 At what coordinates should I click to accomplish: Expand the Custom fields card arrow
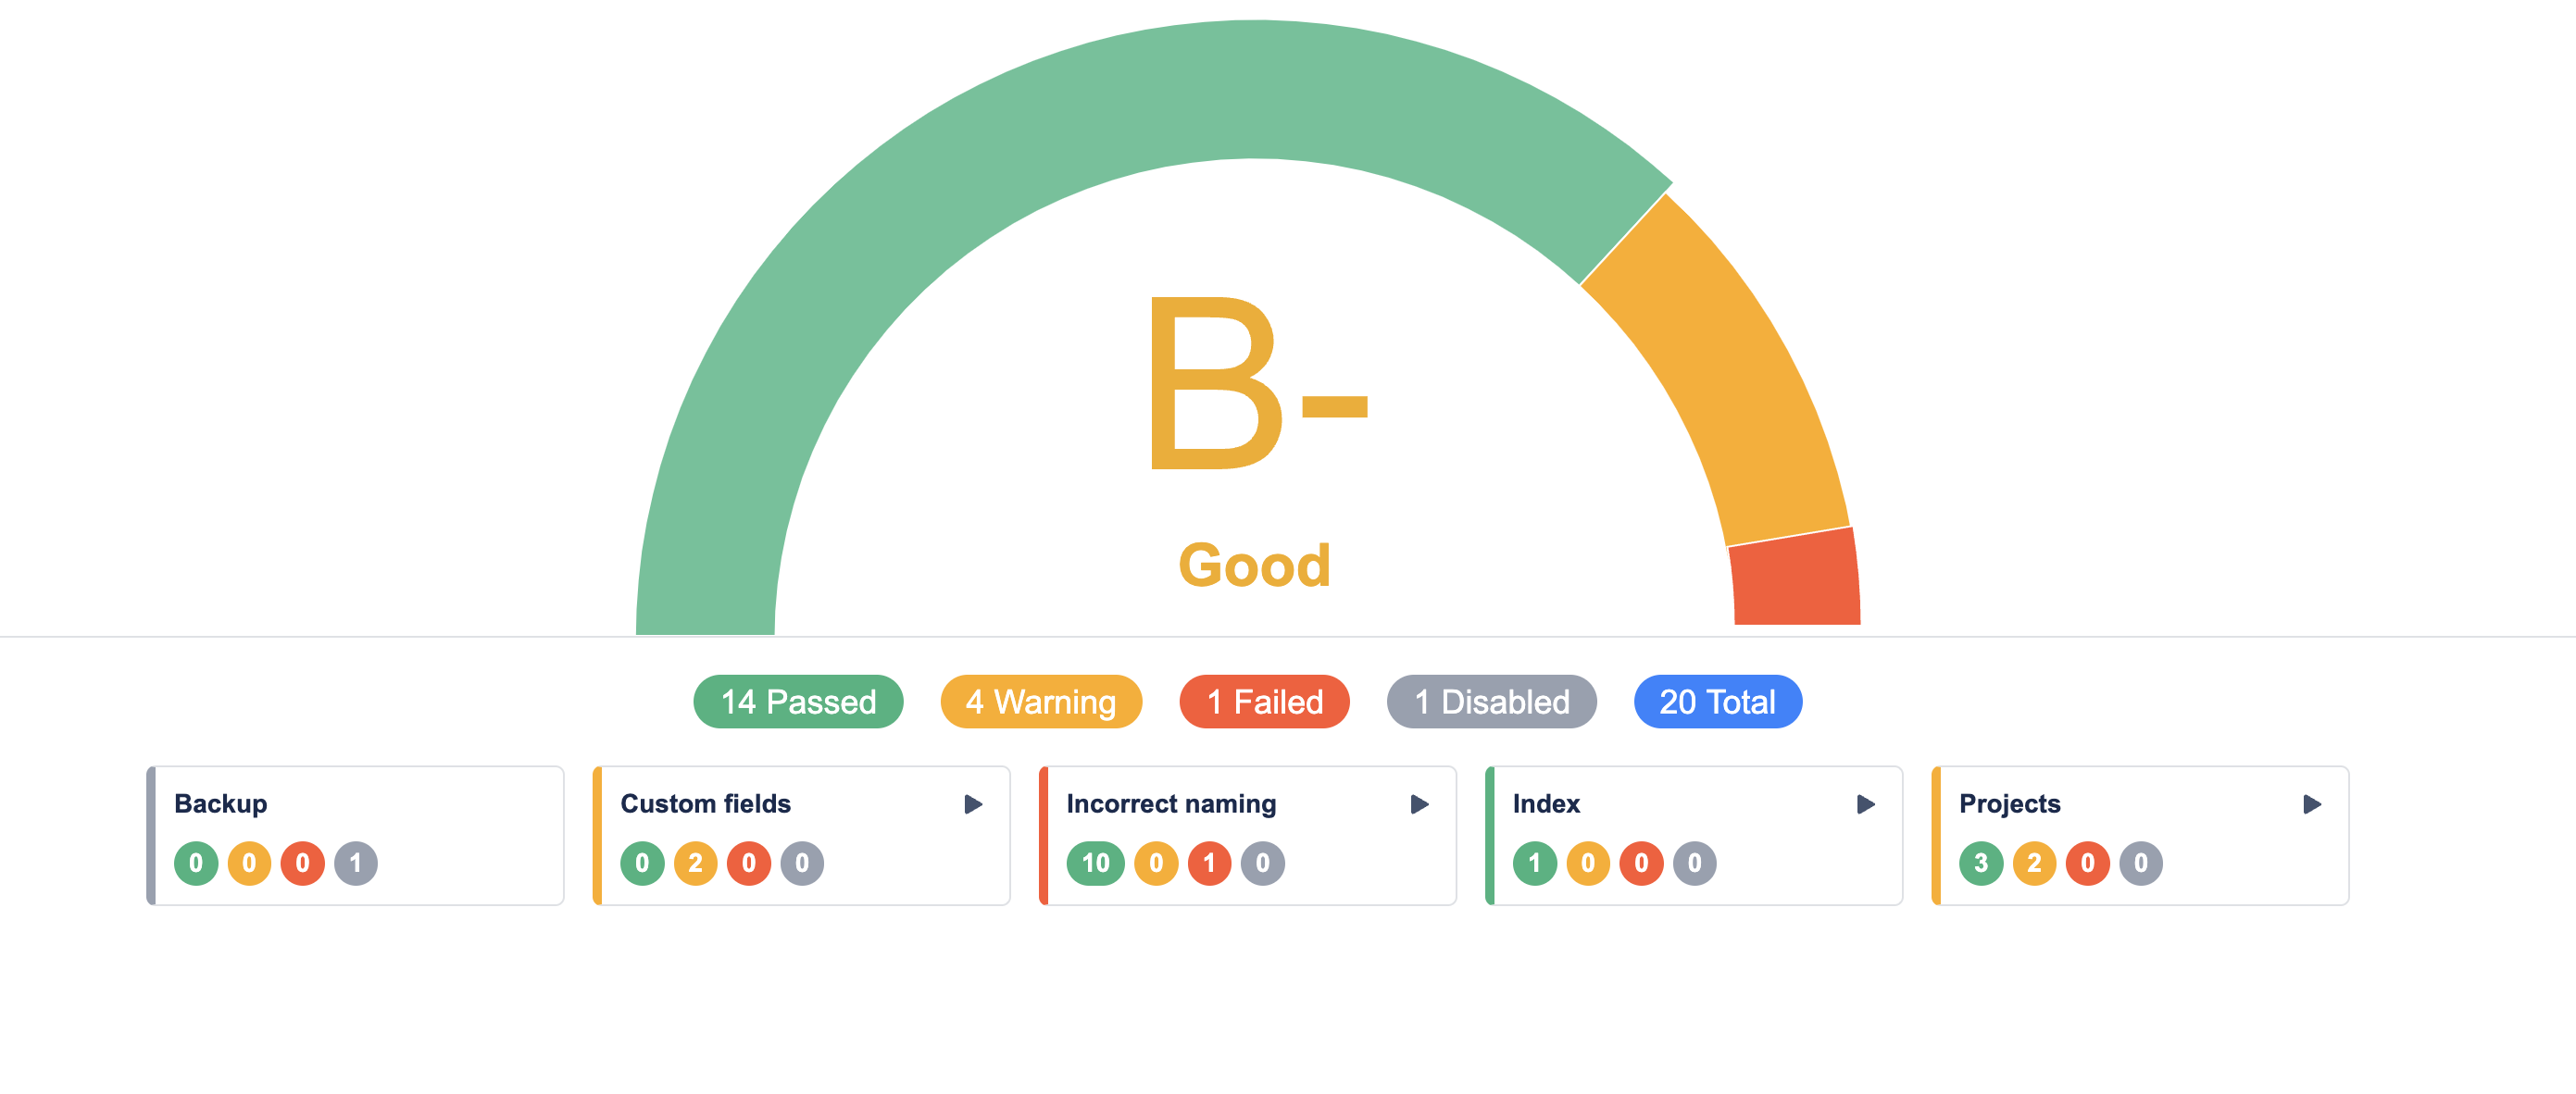tap(972, 804)
